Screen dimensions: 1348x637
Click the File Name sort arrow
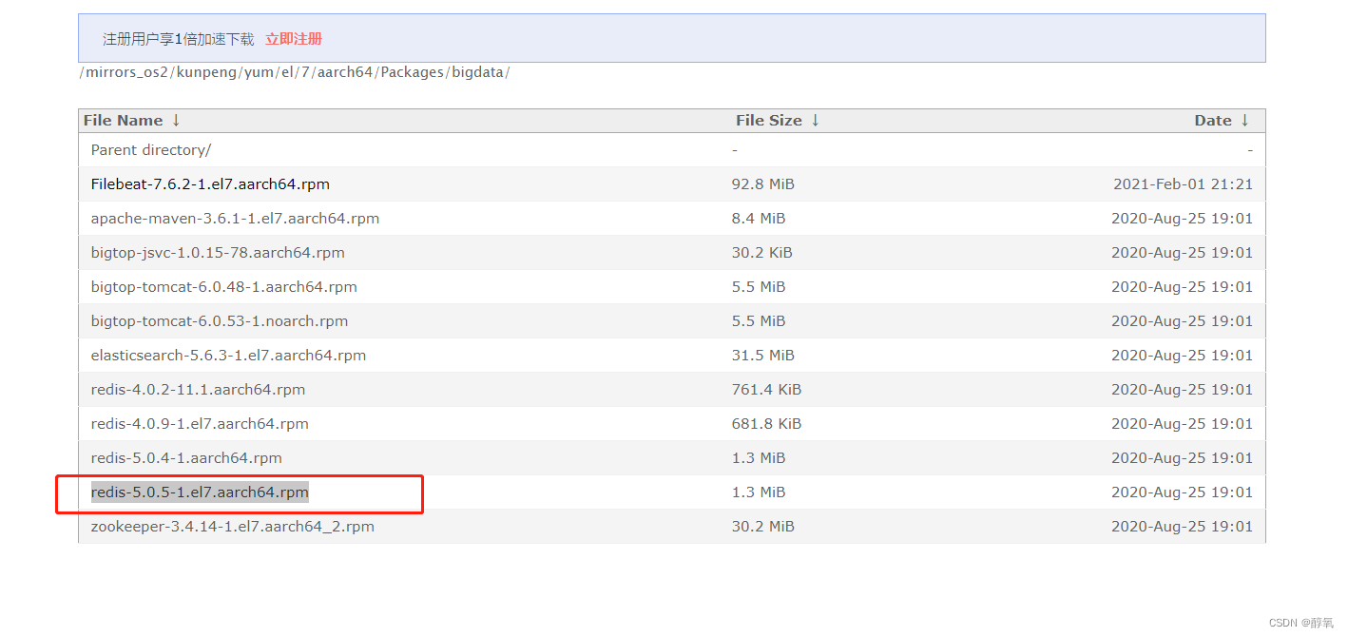point(176,121)
